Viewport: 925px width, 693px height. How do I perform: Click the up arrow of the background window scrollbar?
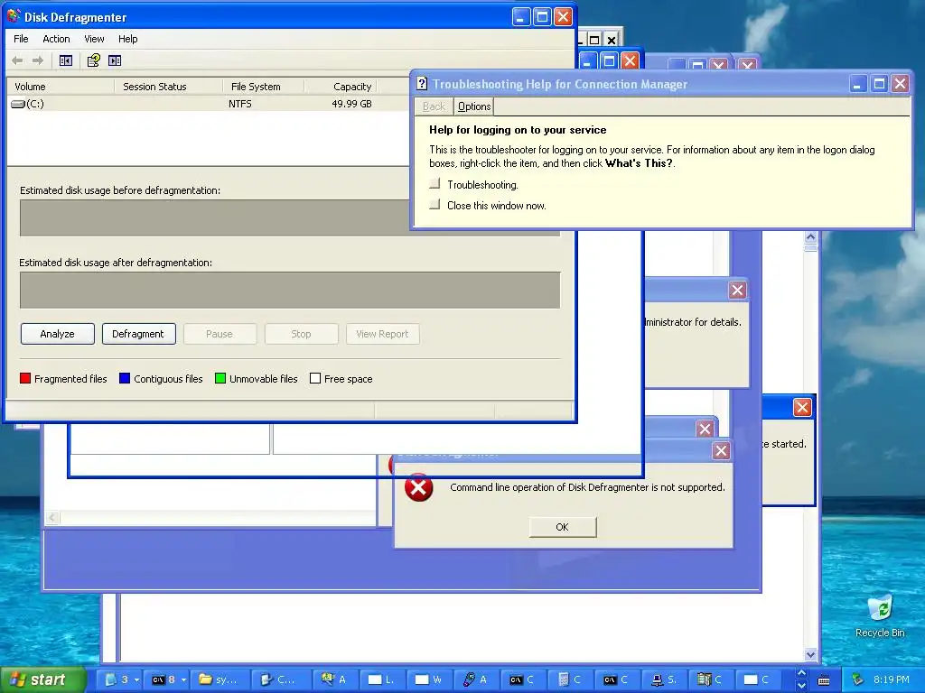[x=810, y=237]
